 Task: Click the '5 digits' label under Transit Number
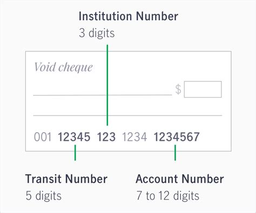43,196
